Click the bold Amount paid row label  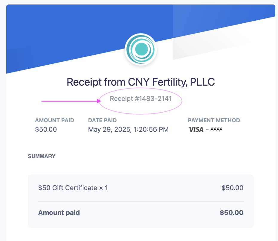point(59,213)
